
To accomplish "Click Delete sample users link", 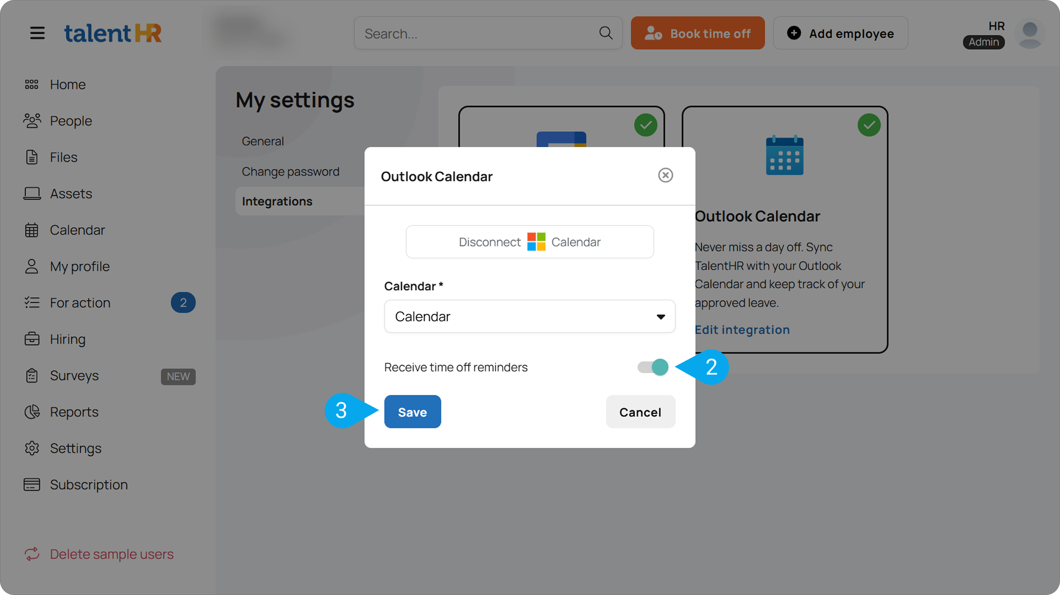I will [x=111, y=554].
